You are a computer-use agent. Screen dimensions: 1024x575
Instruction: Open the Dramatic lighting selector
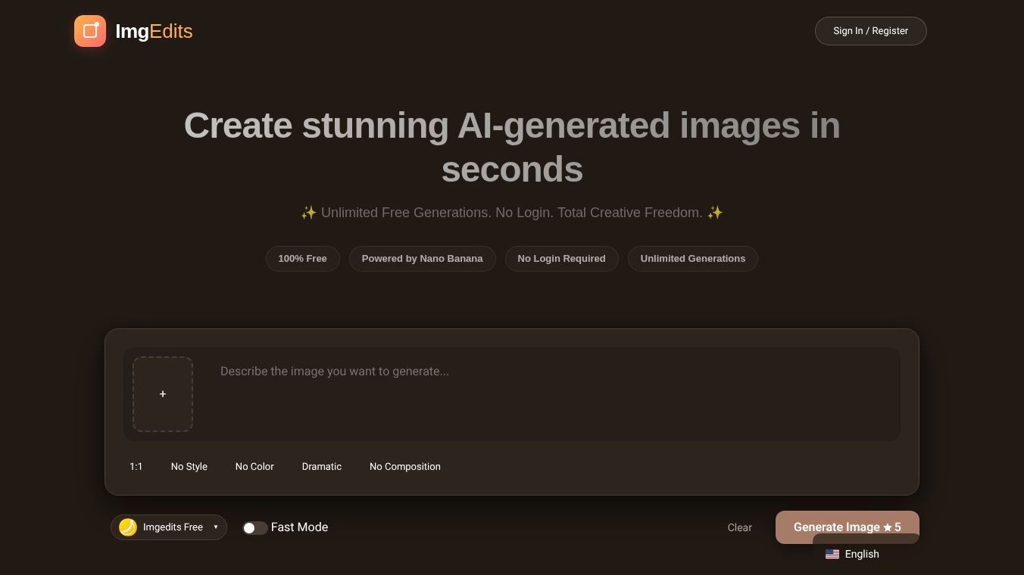pyautogui.click(x=322, y=467)
